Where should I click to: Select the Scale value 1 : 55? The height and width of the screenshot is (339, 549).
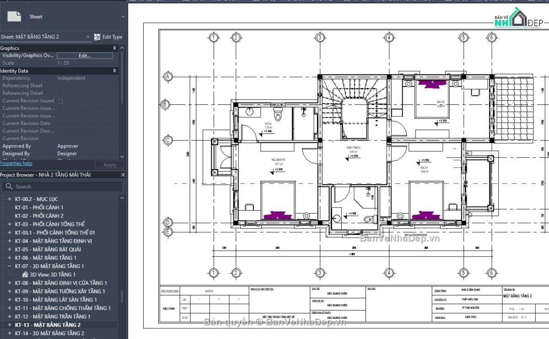63,63
